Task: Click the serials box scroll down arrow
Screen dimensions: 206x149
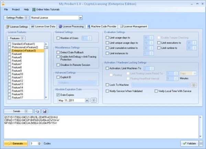Action: pyautogui.click(x=201, y=136)
